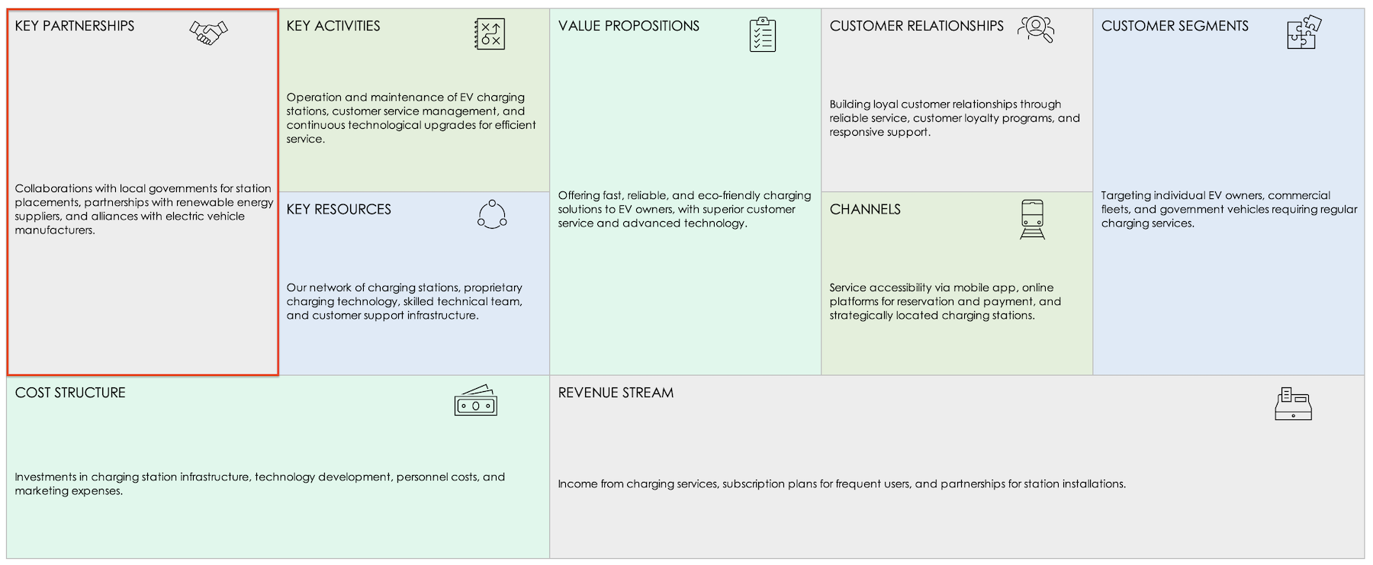Select the checklist clipboard icon in Value Propositions
The height and width of the screenshot is (565, 1373).
coord(762,34)
